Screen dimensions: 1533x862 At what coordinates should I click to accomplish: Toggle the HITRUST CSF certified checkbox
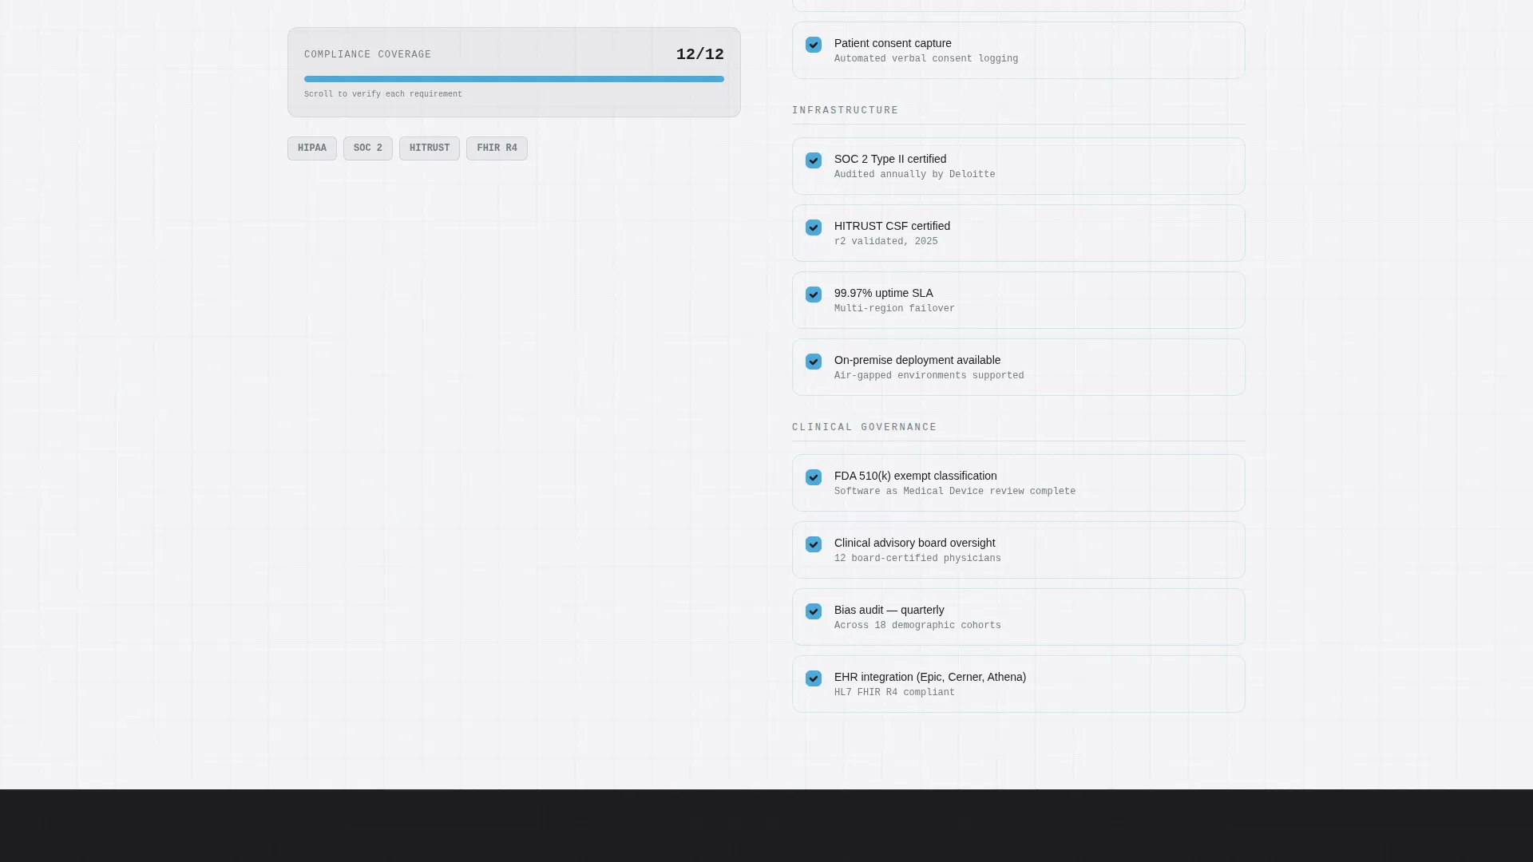[814, 227]
